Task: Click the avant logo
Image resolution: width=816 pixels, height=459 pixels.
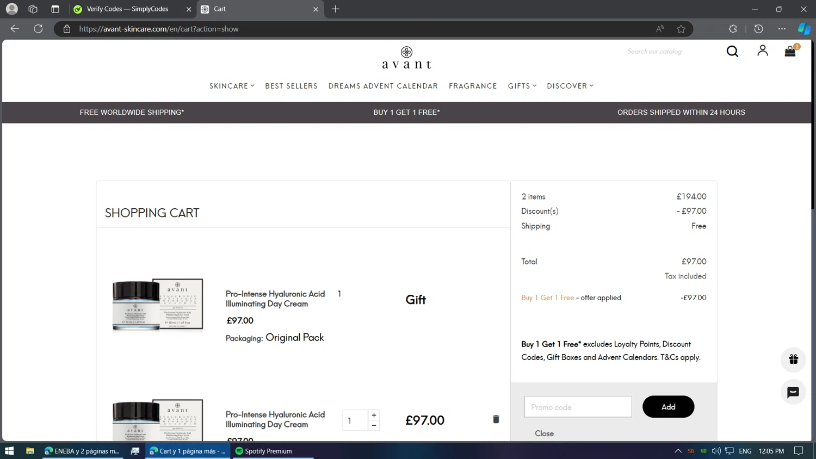Action: pyautogui.click(x=406, y=58)
